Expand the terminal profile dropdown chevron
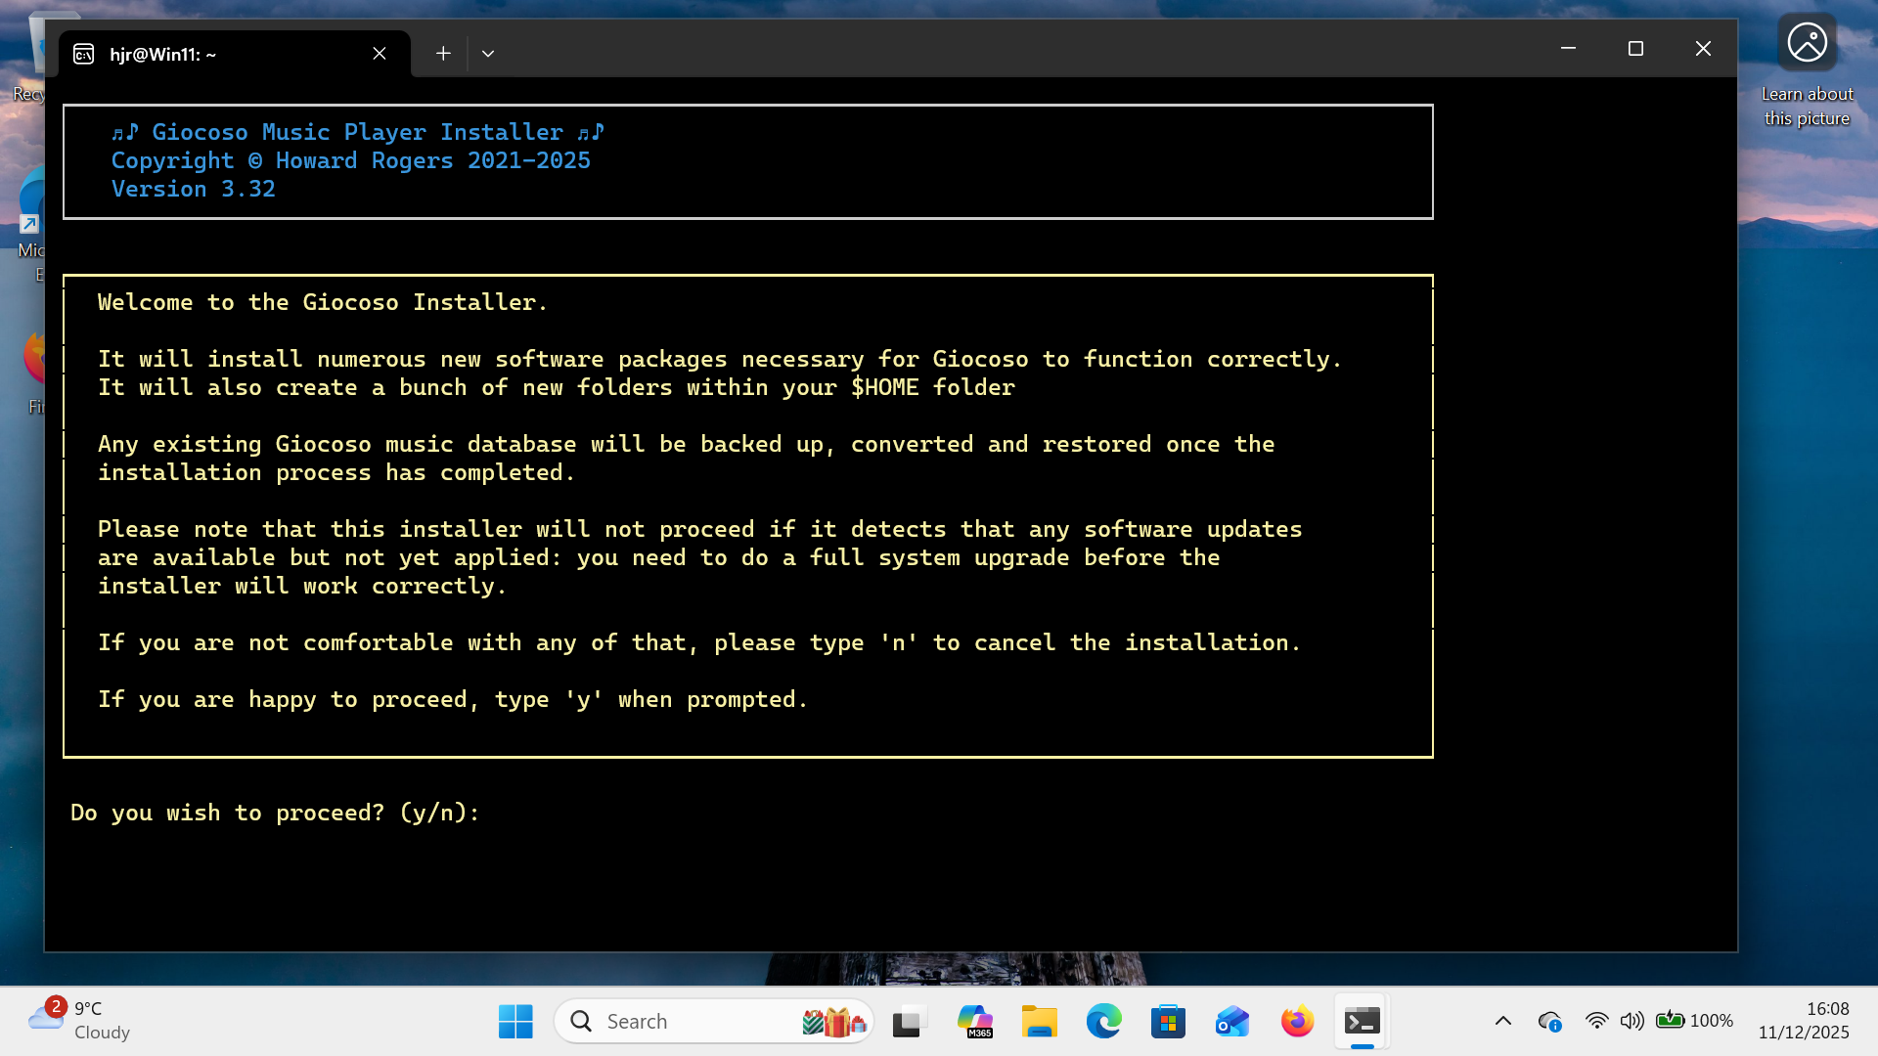Image resolution: width=1878 pixels, height=1056 pixels. coord(488,54)
